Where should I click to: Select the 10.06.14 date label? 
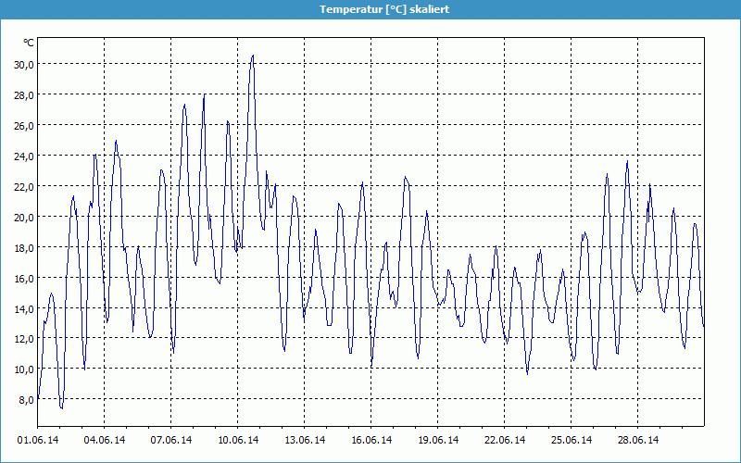click(238, 440)
